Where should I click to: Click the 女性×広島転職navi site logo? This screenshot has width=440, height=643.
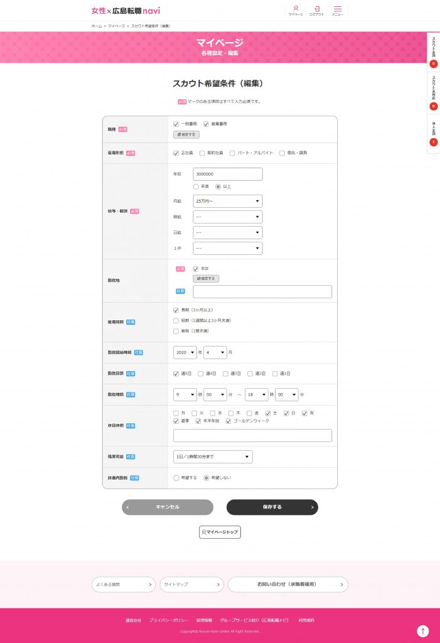tap(126, 11)
